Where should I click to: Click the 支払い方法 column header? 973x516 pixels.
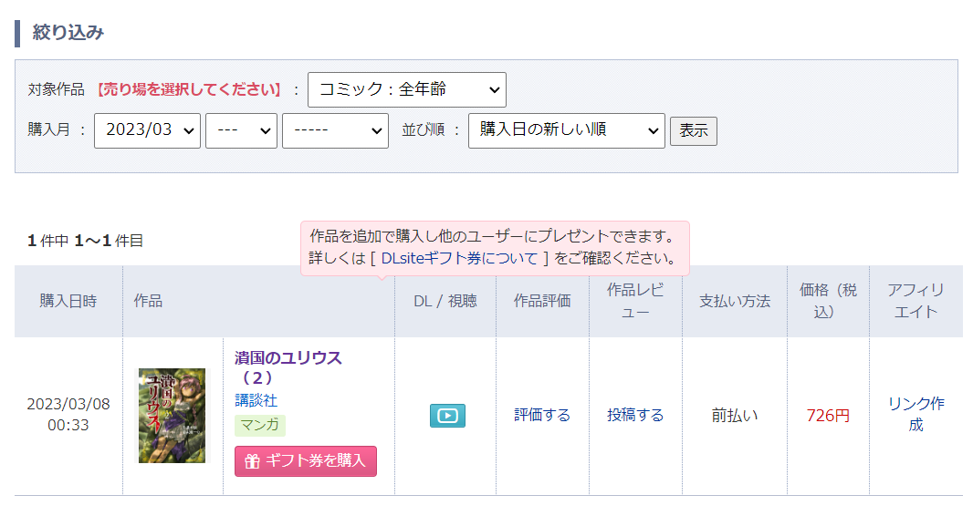click(x=735, y=301)
